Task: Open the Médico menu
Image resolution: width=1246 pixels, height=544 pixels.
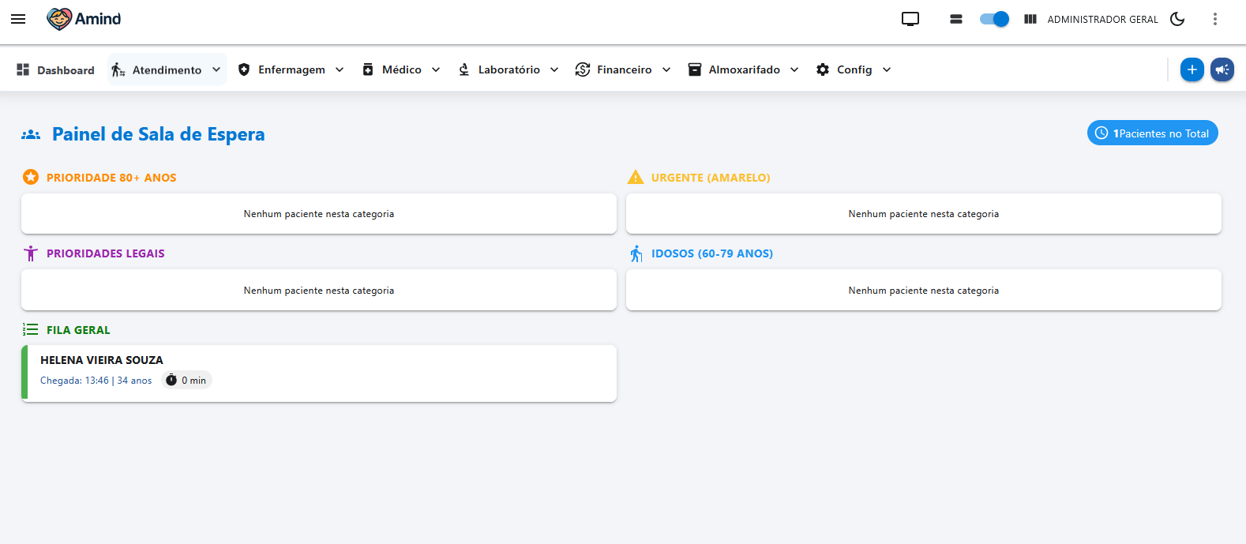Action: (401, 69)
